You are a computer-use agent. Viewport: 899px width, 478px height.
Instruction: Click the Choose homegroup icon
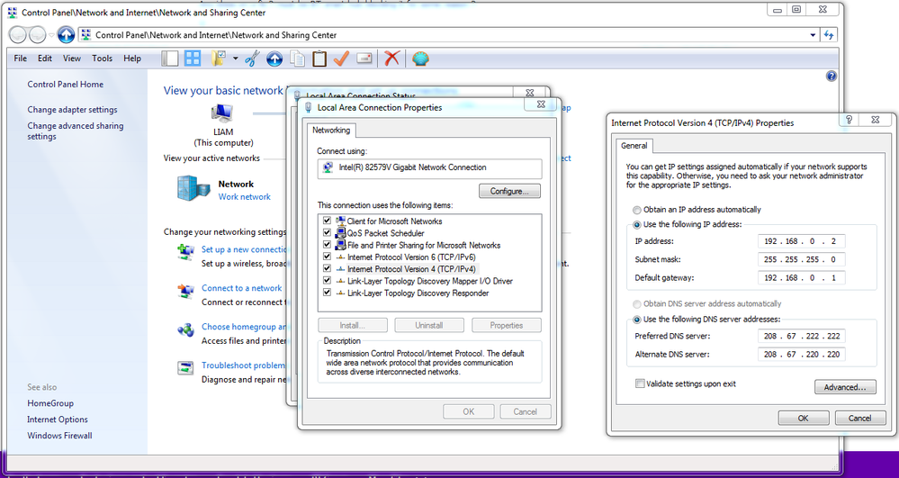185,330
